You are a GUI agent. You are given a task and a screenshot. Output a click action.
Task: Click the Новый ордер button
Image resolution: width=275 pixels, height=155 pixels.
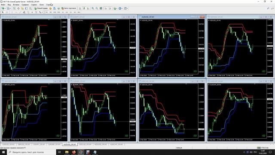point(41,8)
